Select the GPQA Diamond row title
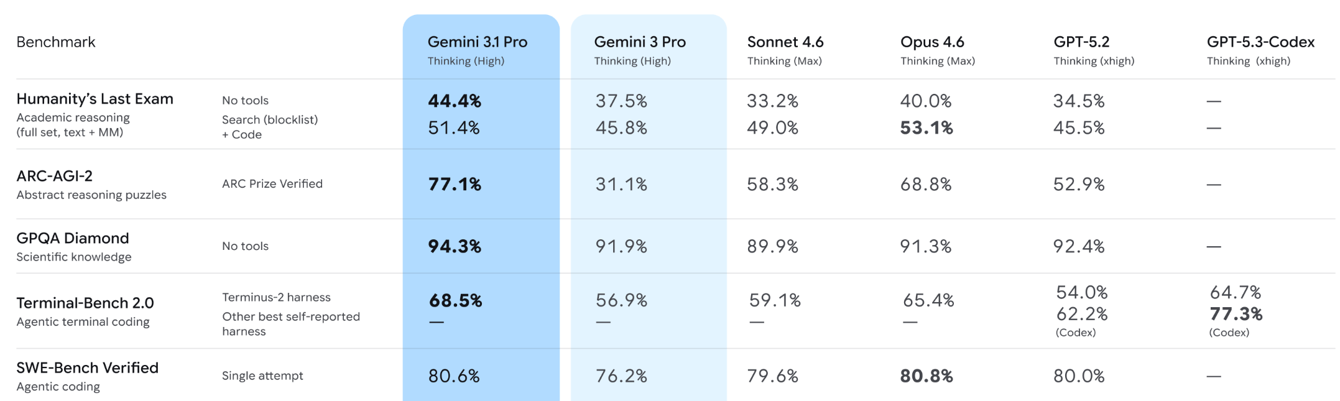The height and width of the screenshot is (401, 1340). [73, 238]
